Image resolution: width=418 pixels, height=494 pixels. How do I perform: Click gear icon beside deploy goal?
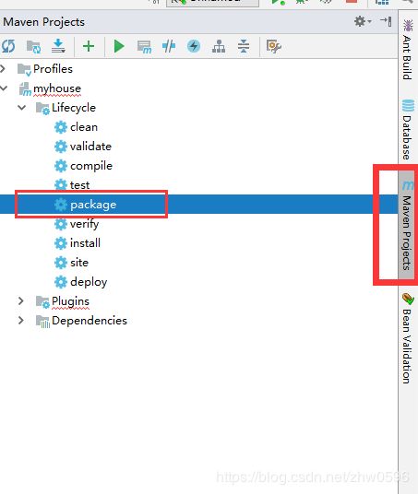coord(61,282)
